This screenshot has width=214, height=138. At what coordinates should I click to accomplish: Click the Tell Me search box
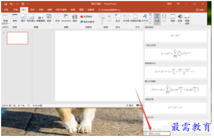[x=109, y=10]
